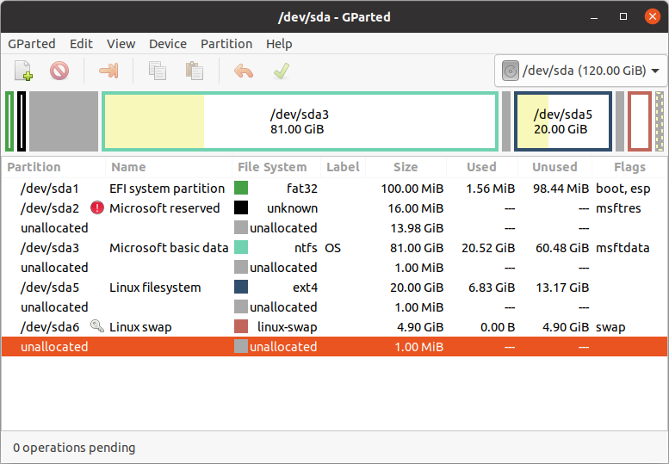Image resolution: width=669 pixels, height=464 pixels.
Task: Open the Device menu
Action: tap(168, 44)
